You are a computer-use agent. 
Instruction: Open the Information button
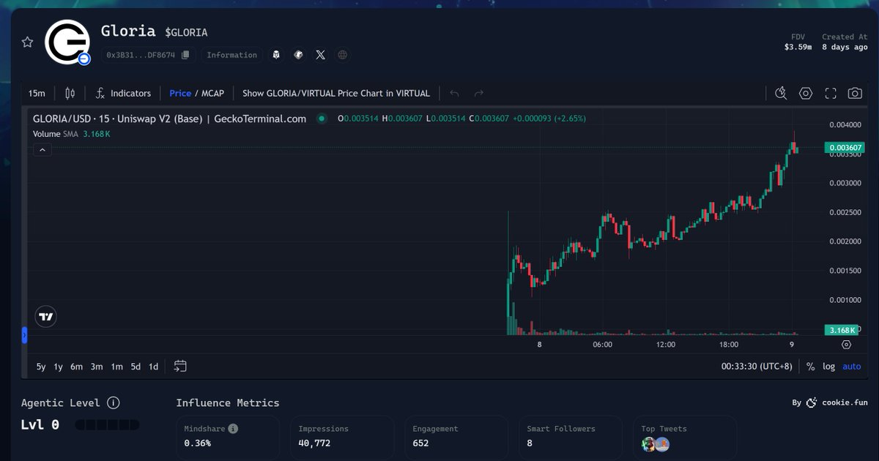pyautogui.click(x=231, y=55)
